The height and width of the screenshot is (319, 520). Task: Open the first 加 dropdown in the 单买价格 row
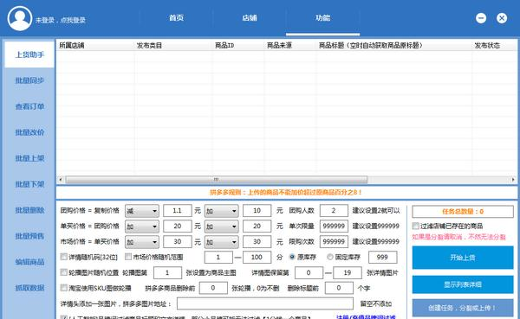[142, 226]
